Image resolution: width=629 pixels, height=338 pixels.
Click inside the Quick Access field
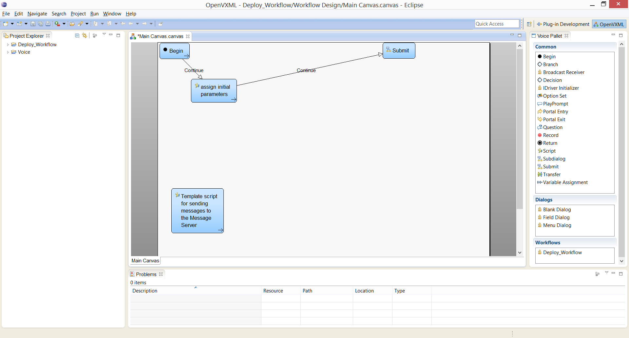click(x=497, y=24)
